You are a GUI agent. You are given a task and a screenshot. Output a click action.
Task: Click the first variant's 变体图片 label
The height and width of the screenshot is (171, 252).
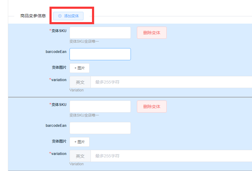tap(59, 67)
